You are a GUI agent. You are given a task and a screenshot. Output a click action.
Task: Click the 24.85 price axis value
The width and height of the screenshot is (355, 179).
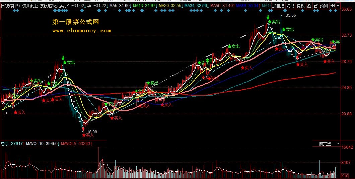click(x=347, y=87)
